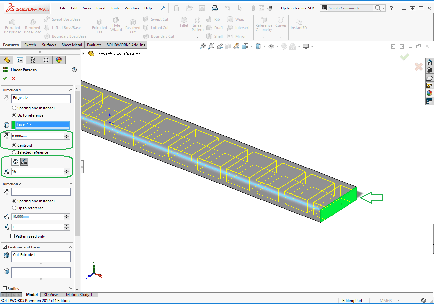Image resolution: width=434 pixels, height=304 pixels.
Task: Click the Direction 1 reverse direction arrow
Action: tap(6, 98)
